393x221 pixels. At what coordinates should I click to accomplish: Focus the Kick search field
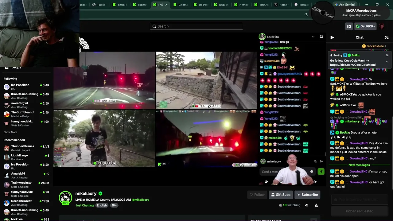[196, 26]
